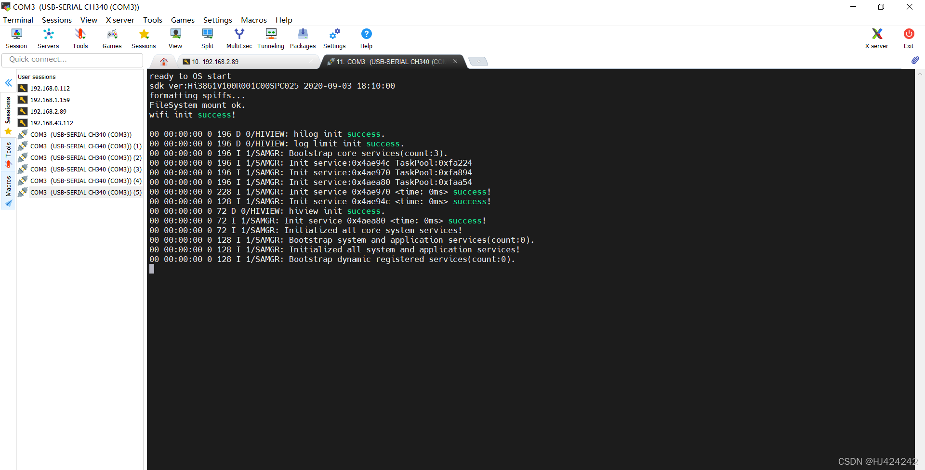The image size is (925, 470).
Task: Select the Macros vertical sidebar tab
Action: coord(8,191)
